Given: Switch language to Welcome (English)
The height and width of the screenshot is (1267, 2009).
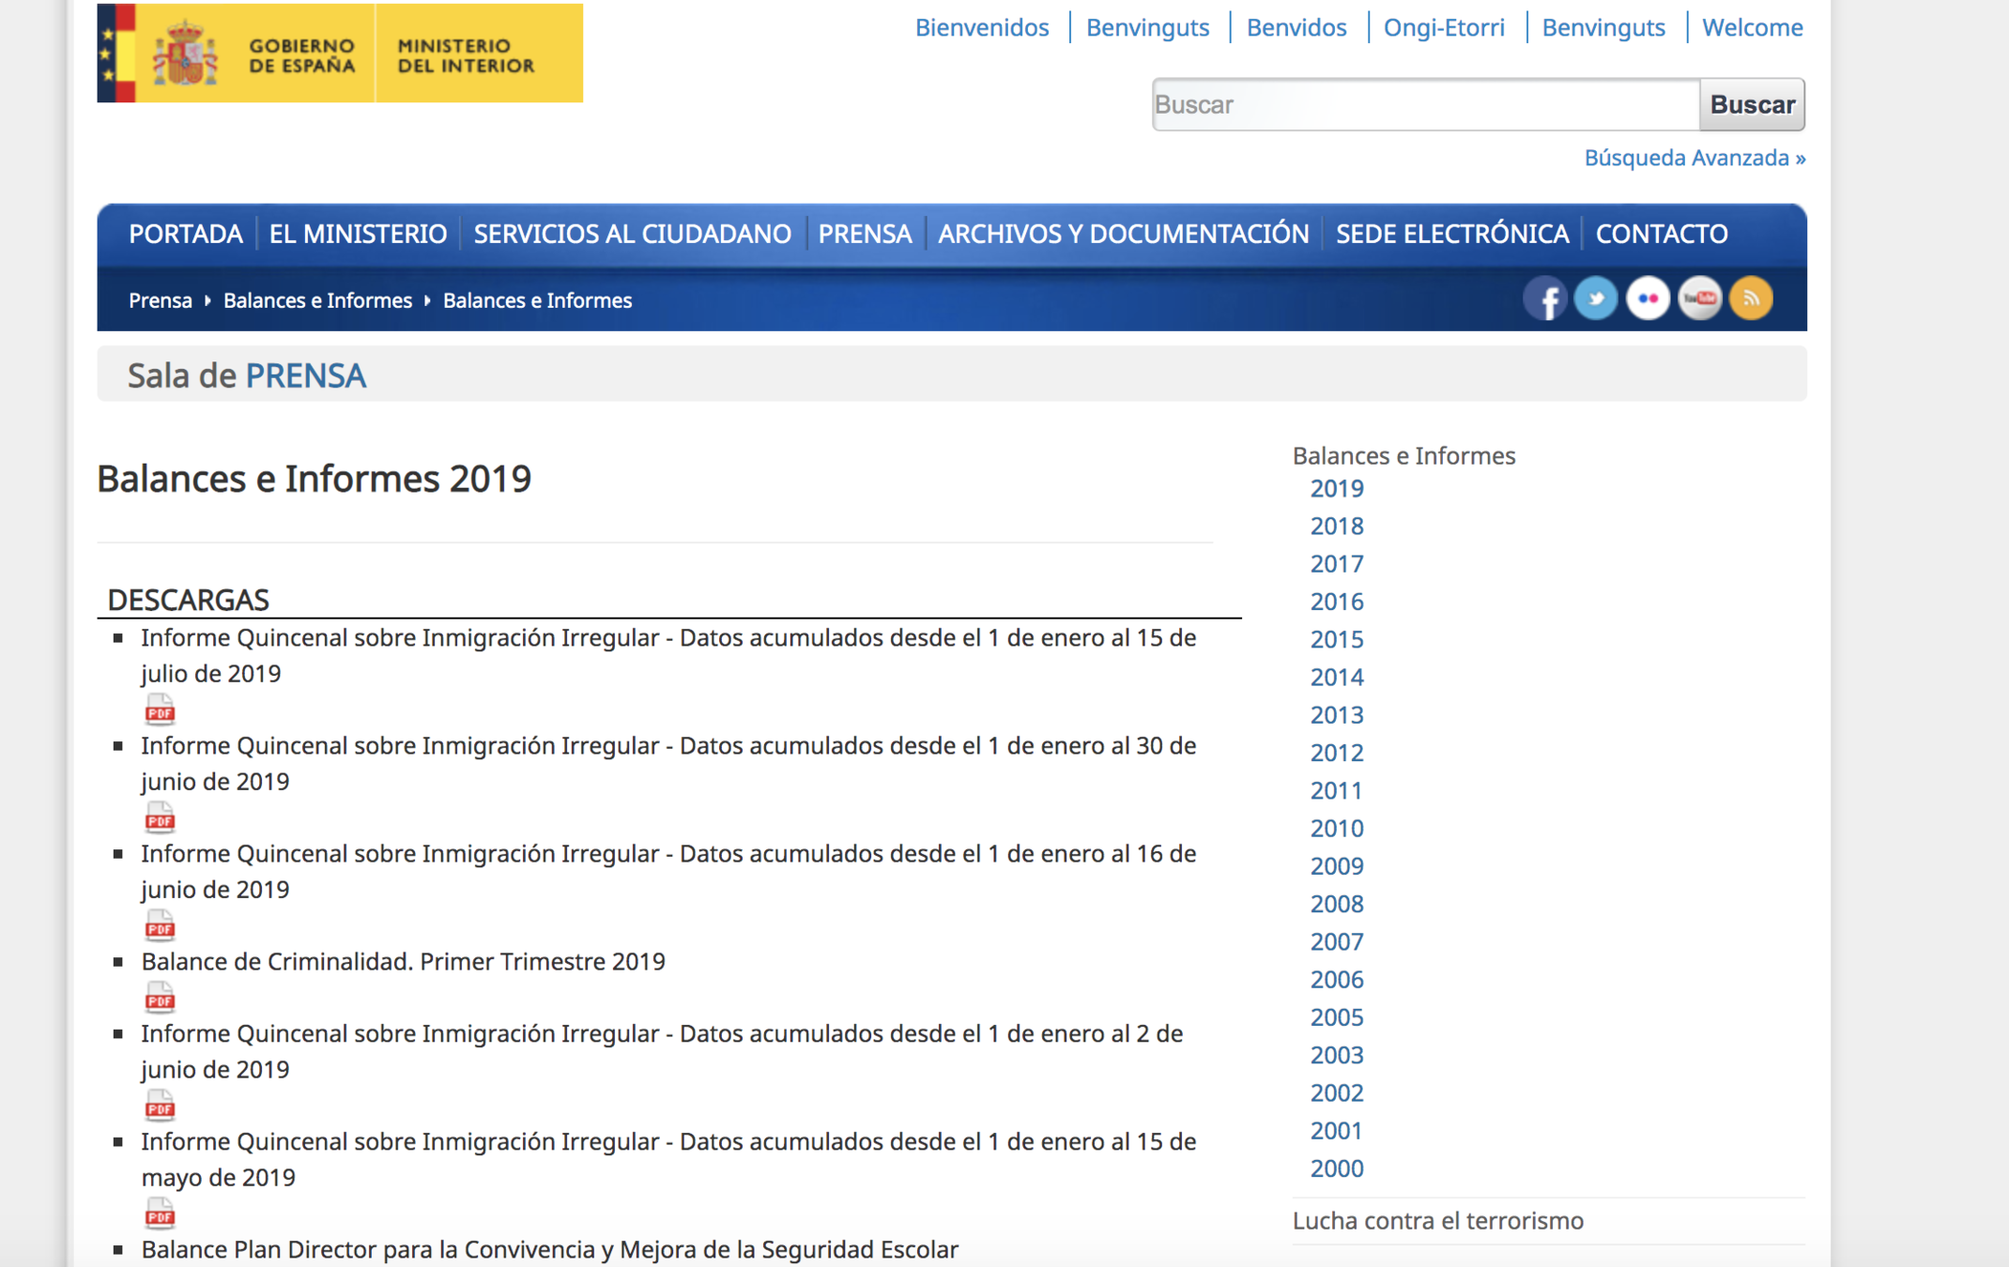Looking at the screenshot, I should [1752, 27].
